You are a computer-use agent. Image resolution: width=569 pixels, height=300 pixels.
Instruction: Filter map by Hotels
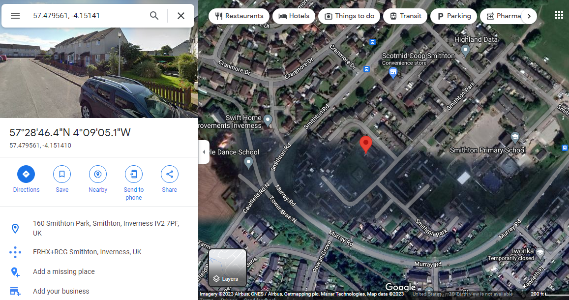click(x=294, y=16)
